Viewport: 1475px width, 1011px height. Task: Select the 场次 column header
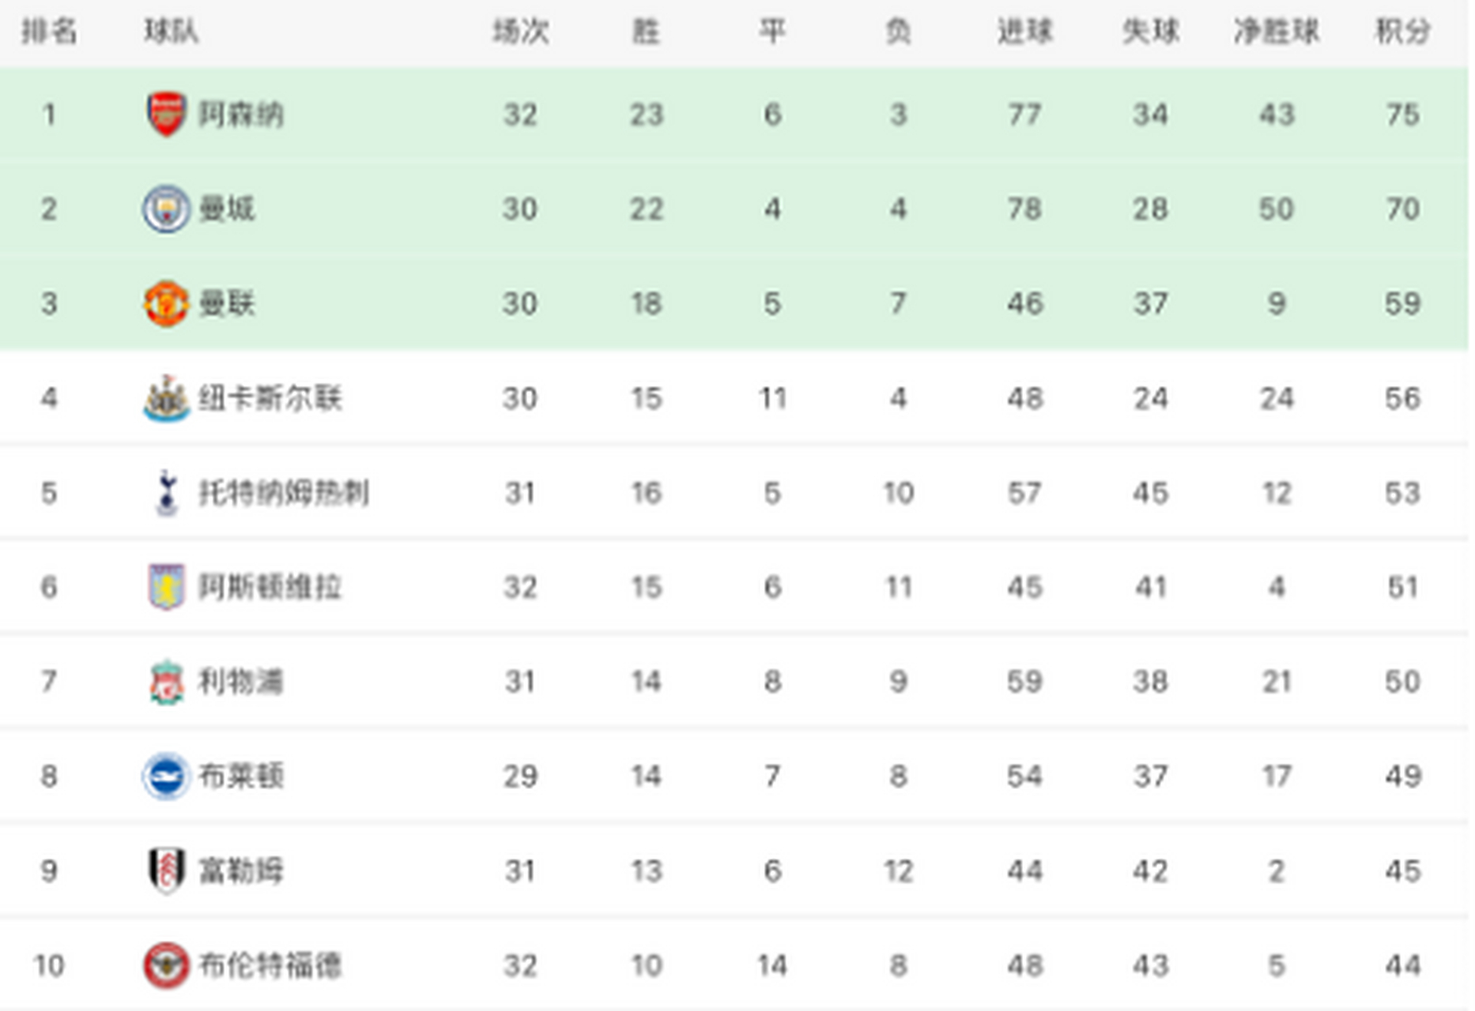click(520, 32)
